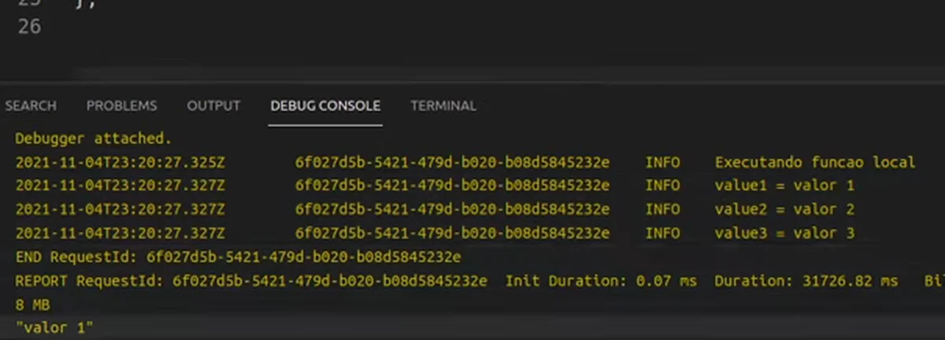Click the 'value1 = valor 1' log message
Image resolution: width=945 pixels, height=340 pixels.
pyautogui.click(x=784, y=186)
